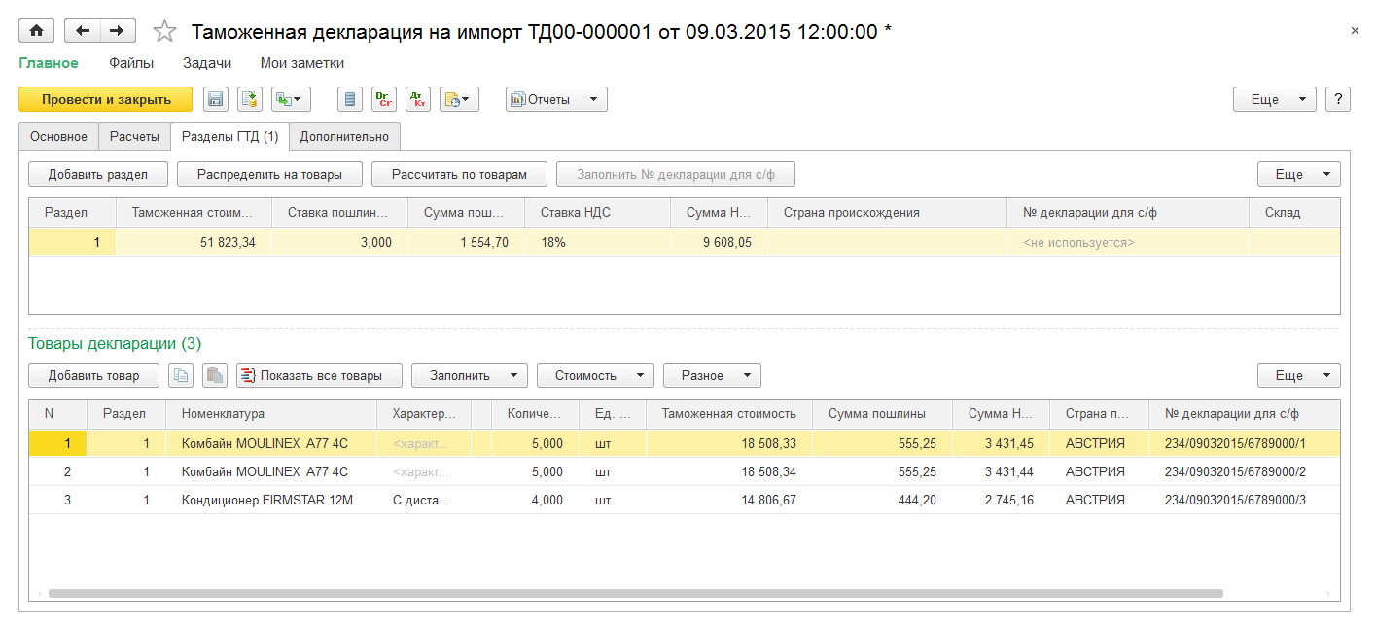Open the Дополнительно tab
This screenshot has width=1376, height=626.
point(344,137)
